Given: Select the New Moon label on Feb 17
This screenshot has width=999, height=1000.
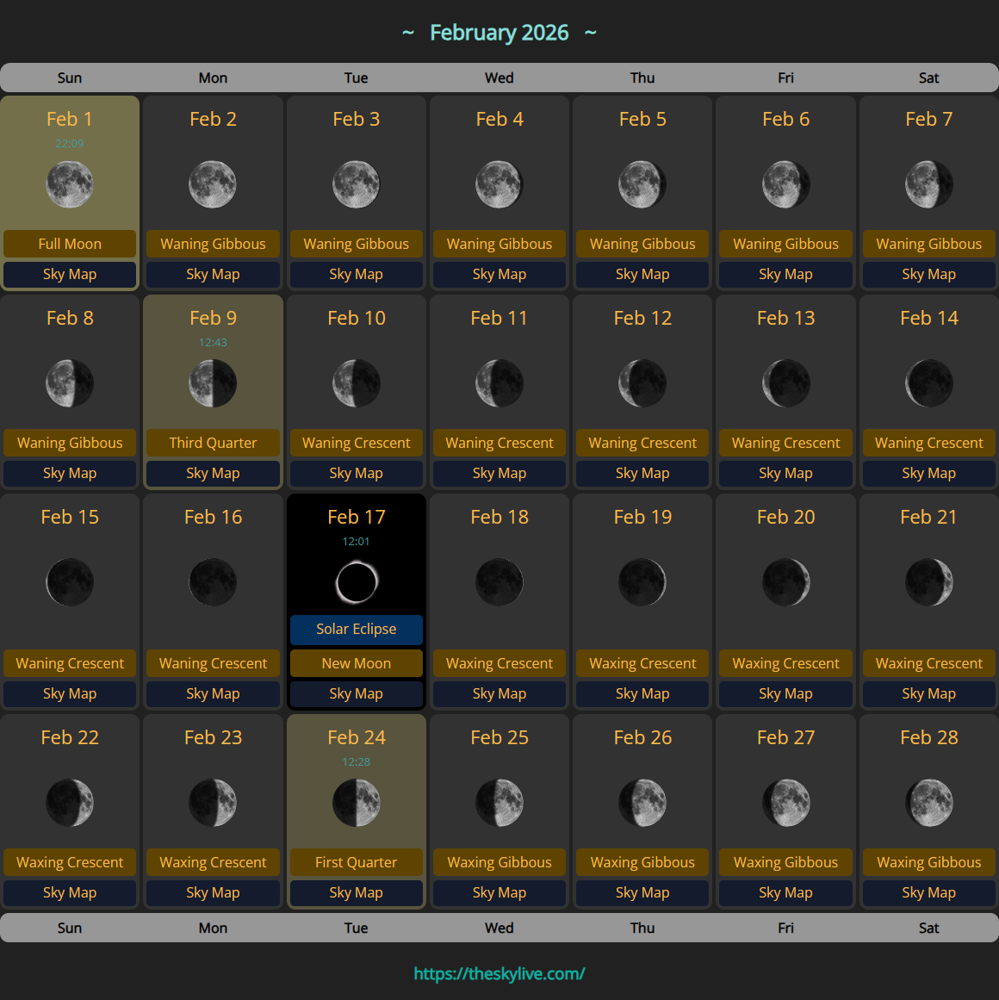Looking at the screenshot, I should pos(356,663).
